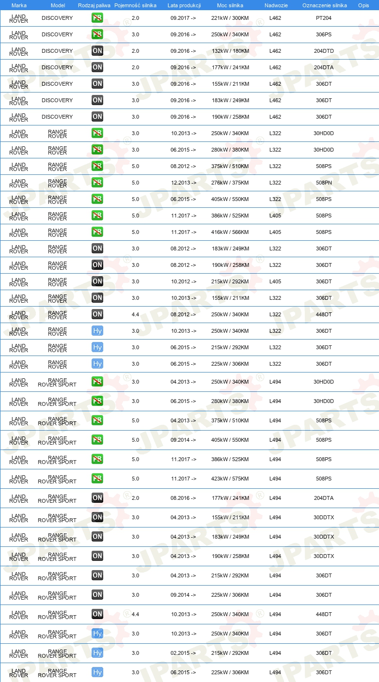Click the hybrid Hy icon in the Range Rover L322 250kW / 340KM row
This screenshot has height=682, width=379.
point(97,331)
